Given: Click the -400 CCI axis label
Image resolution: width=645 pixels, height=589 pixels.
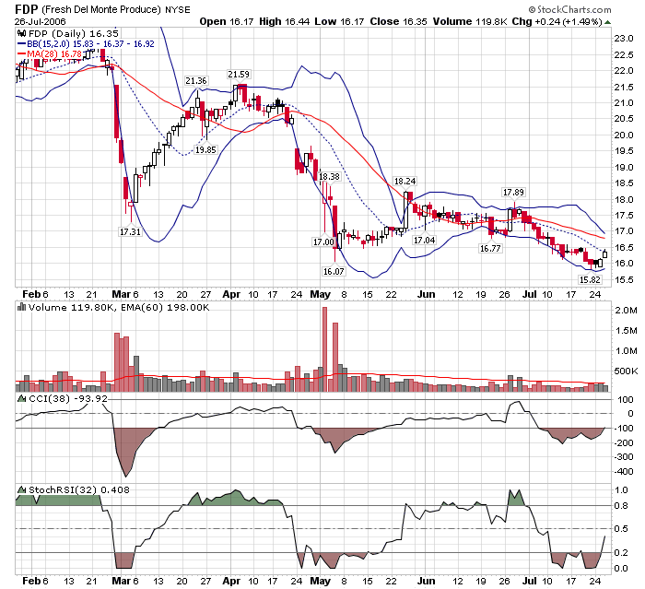Looking at the screenshot, I should point(624,472).
